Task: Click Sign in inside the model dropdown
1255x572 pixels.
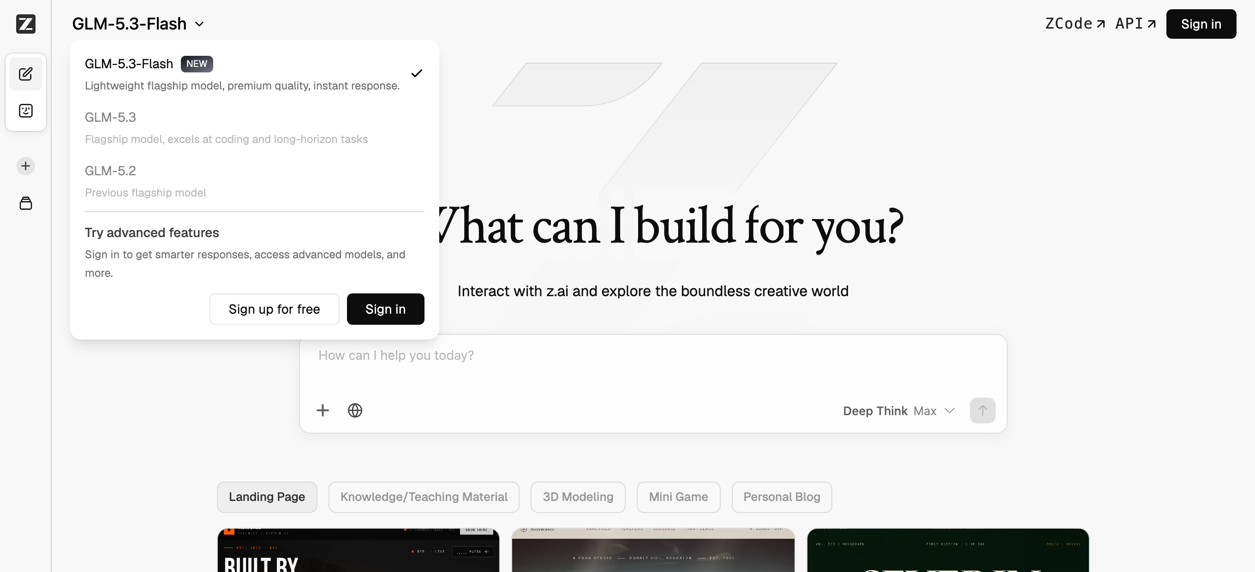Action: point(385,309)
